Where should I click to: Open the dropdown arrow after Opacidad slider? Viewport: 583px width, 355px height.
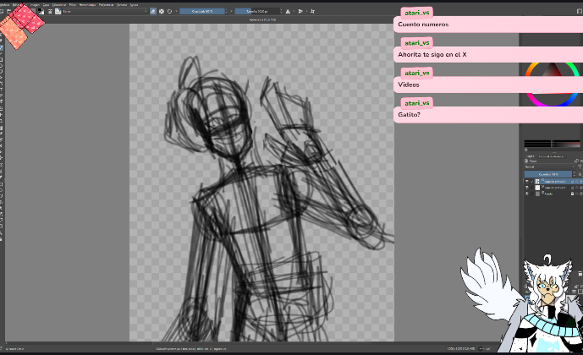231,12
